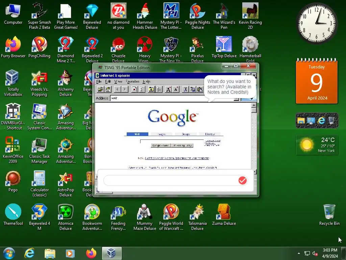Click inside the Address bar field

[172, 98]
